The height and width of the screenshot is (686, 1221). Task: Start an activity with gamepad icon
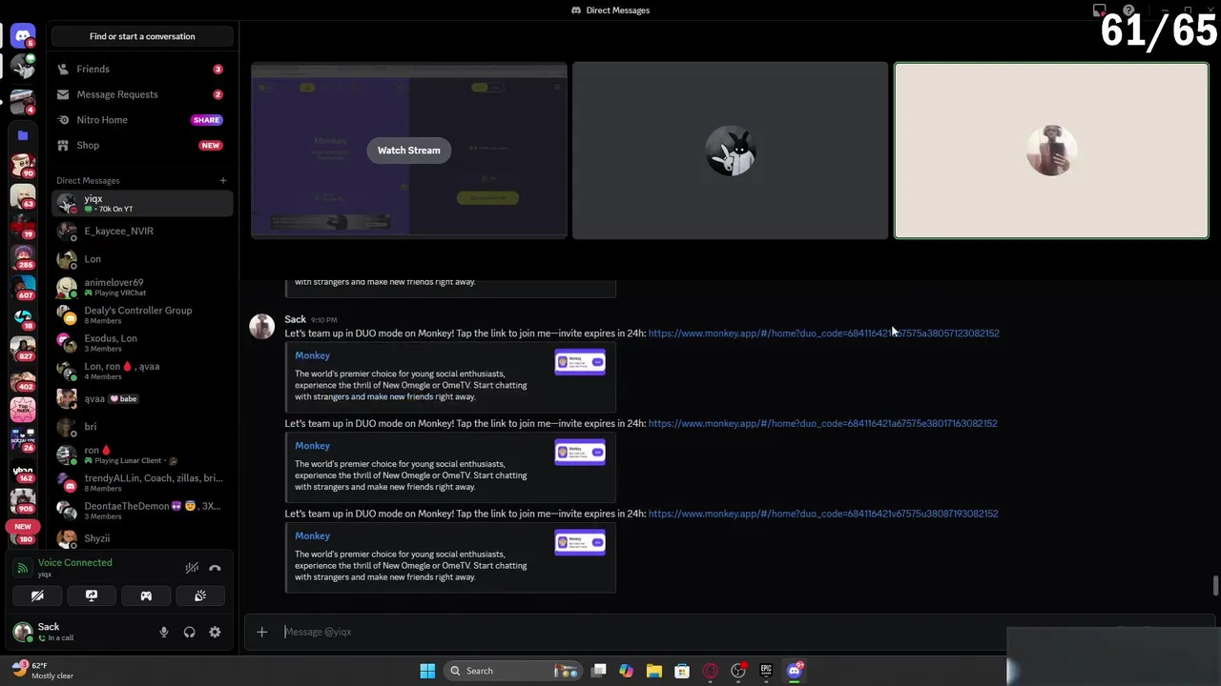(146, 595)
